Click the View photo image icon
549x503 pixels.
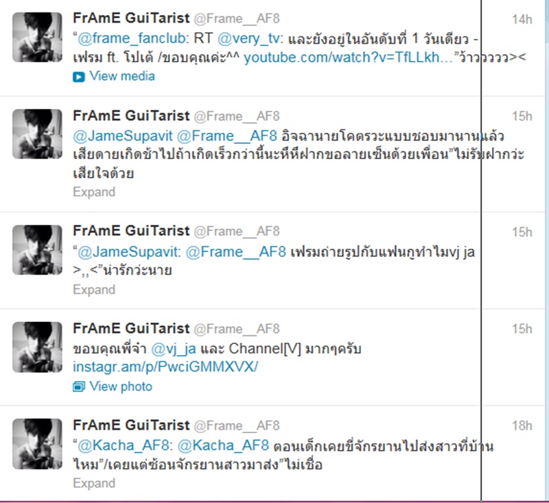tap(79, 387)
